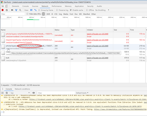The width and height of the screenshot is (147, 116).
Task: Check the Hide data URLs checkbox
Action: [27, 14]
